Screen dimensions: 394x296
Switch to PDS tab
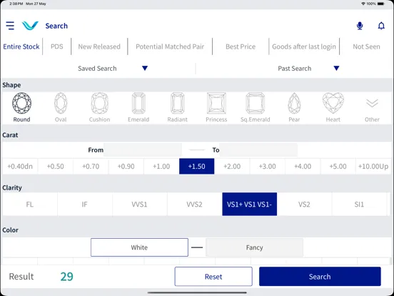tap(57, 46)
